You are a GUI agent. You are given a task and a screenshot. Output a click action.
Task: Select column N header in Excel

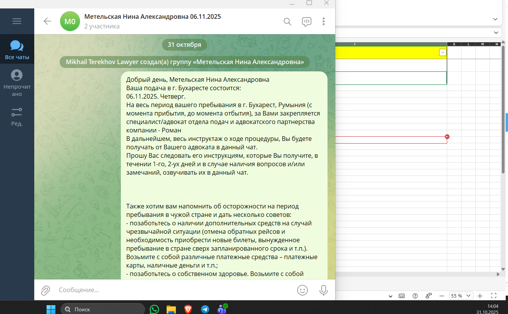(x=496, y=44)
